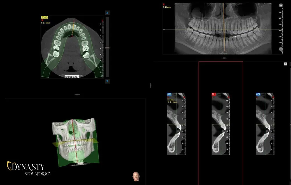The image size is (291, 185).
Task: Click the up arrow above the axial slice slider
Action: click(x=107, y=13)
